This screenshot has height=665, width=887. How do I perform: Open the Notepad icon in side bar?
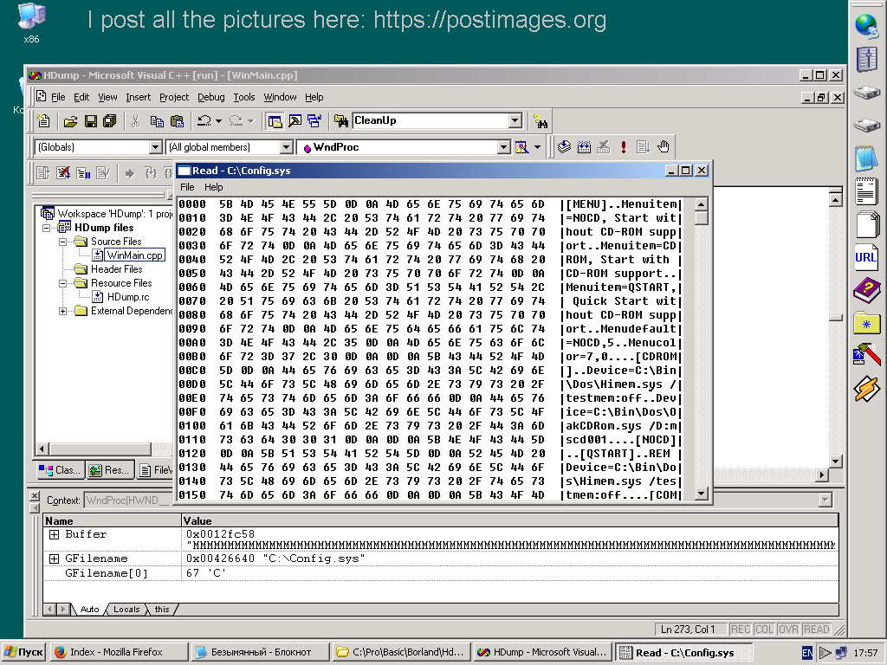(866, 158)
